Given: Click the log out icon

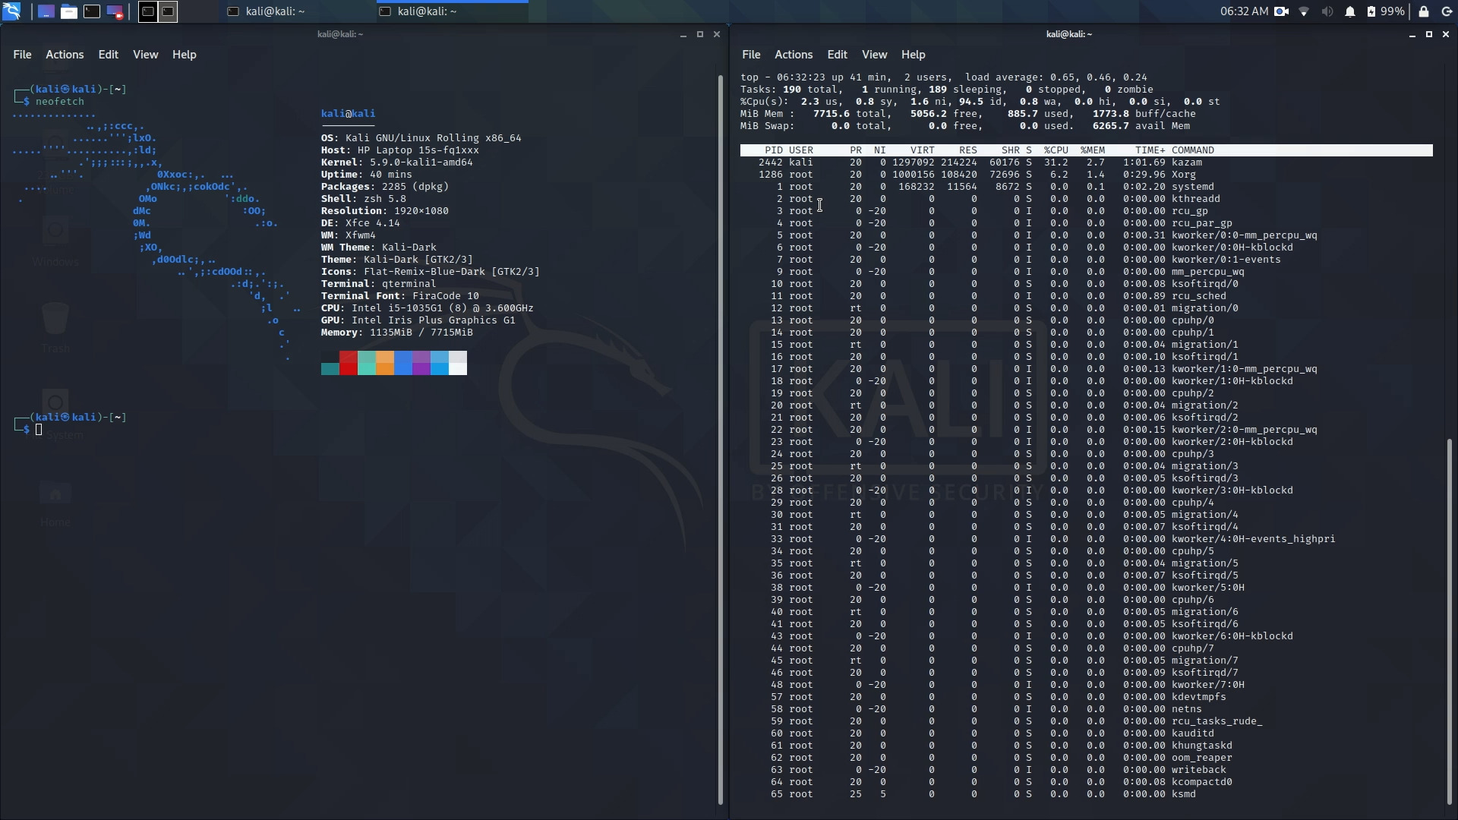Looking at the screenshot, I should pyautogui.click(x=1446, y=11).
